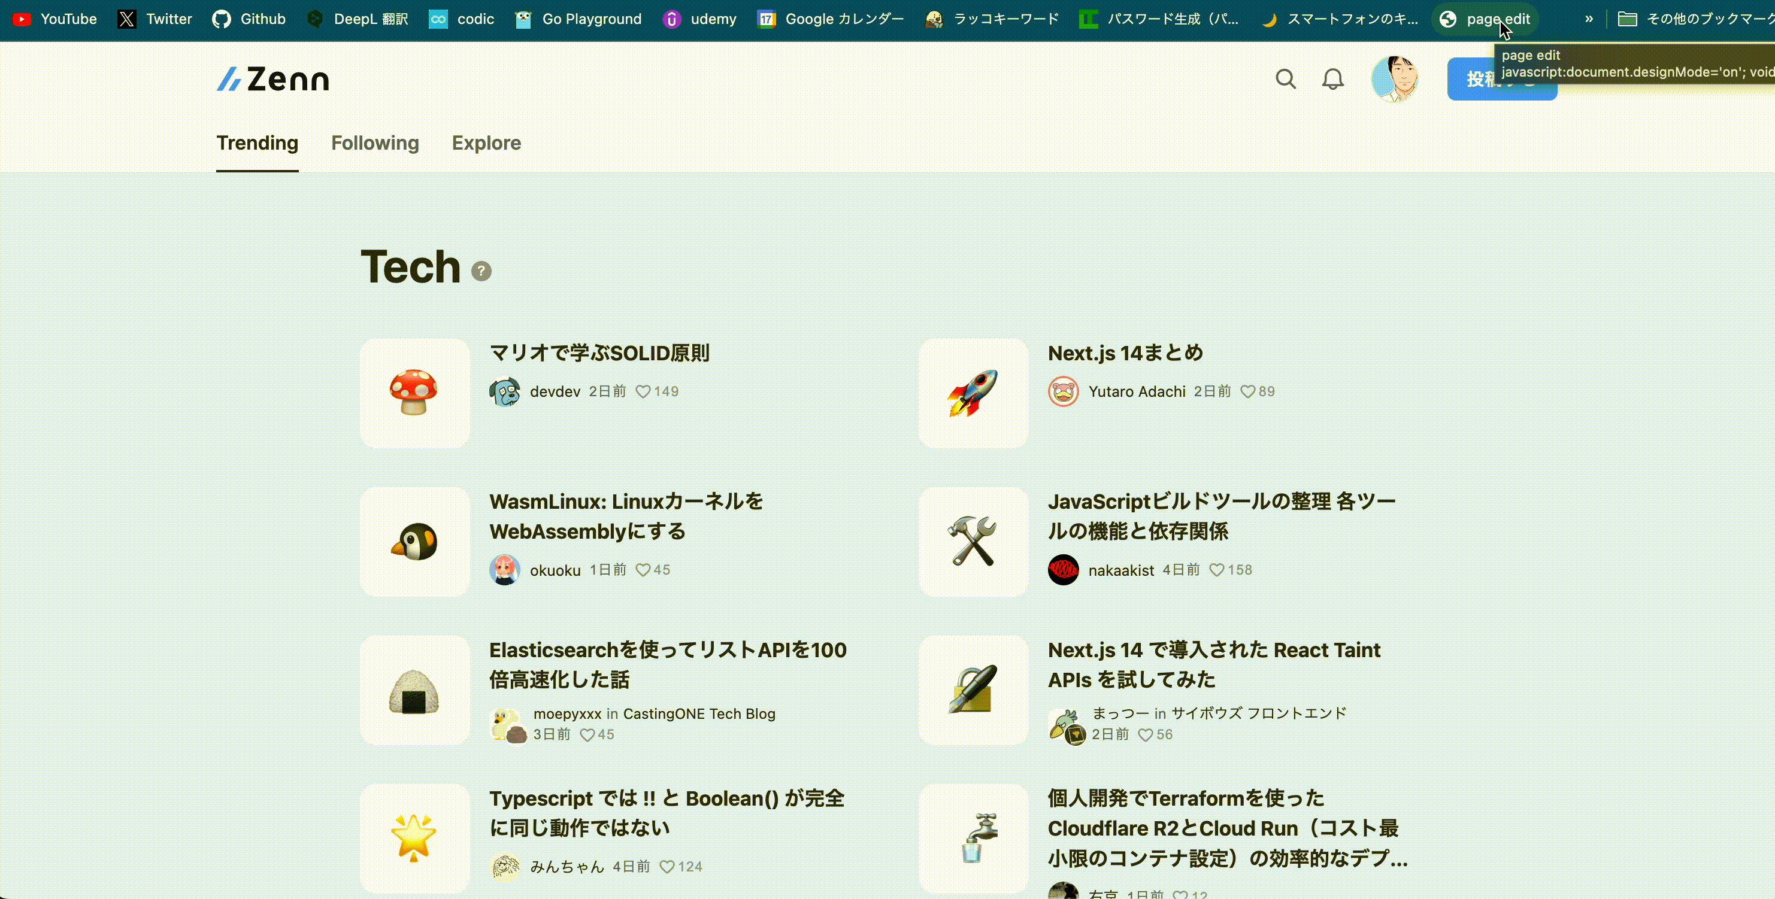
Task: Run the page edit bookmarklet
Action: pyautogui.click(x=1485, y=19)
